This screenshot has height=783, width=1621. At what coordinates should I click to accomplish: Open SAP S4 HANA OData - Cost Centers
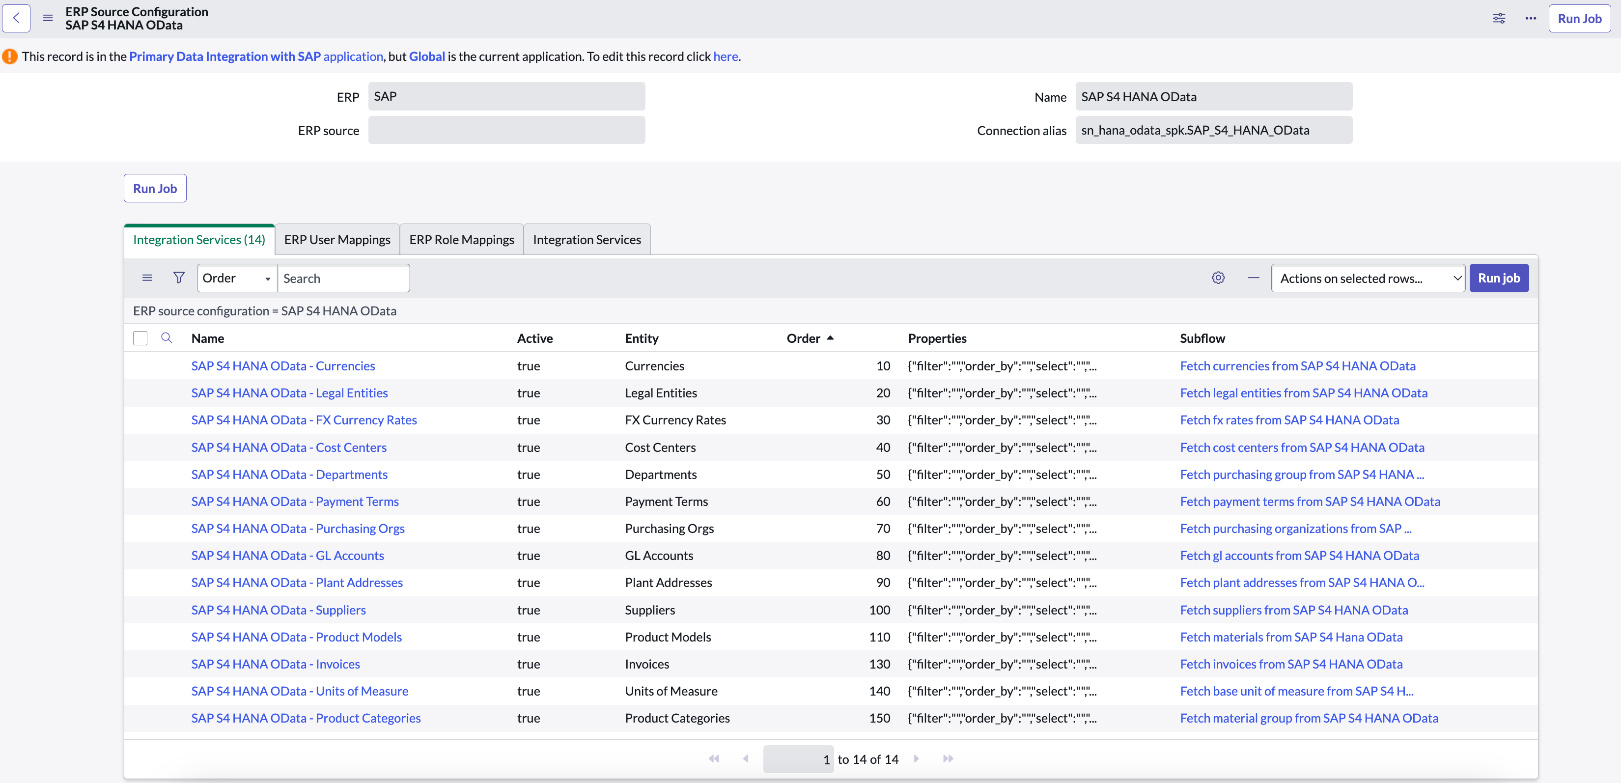tap(289, 447)
